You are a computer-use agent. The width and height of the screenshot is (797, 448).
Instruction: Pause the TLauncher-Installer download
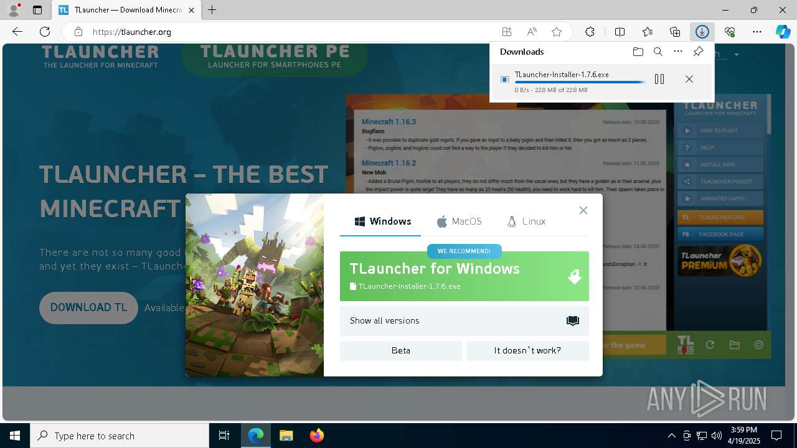(x=659, y=79)
